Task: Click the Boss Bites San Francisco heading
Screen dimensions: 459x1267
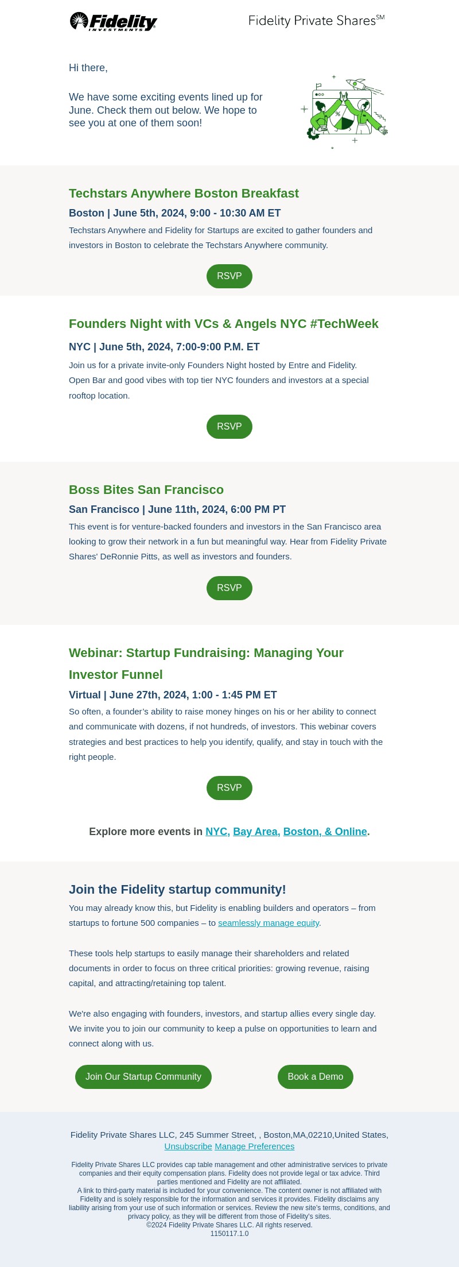Action: coord(146,490)
